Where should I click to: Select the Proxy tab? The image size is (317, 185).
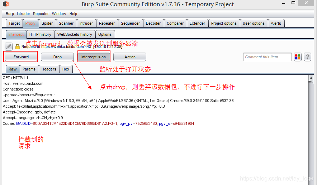tap(30, 23)
